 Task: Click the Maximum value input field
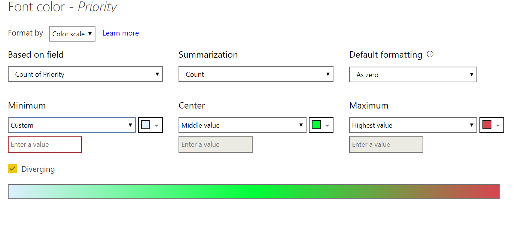tap(386, 144)
